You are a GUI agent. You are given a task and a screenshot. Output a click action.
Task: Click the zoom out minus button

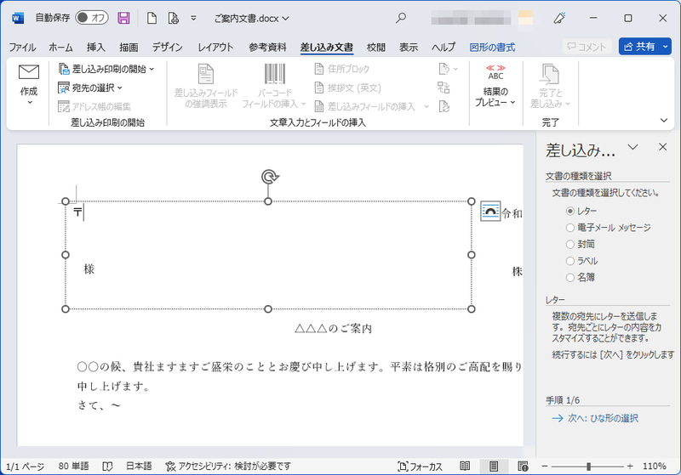tap(545, 467)
